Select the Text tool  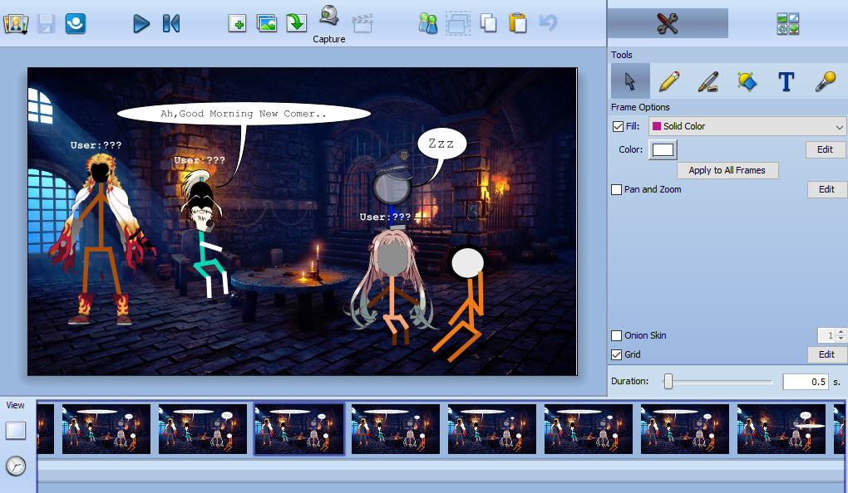click(x=785, y=81)
